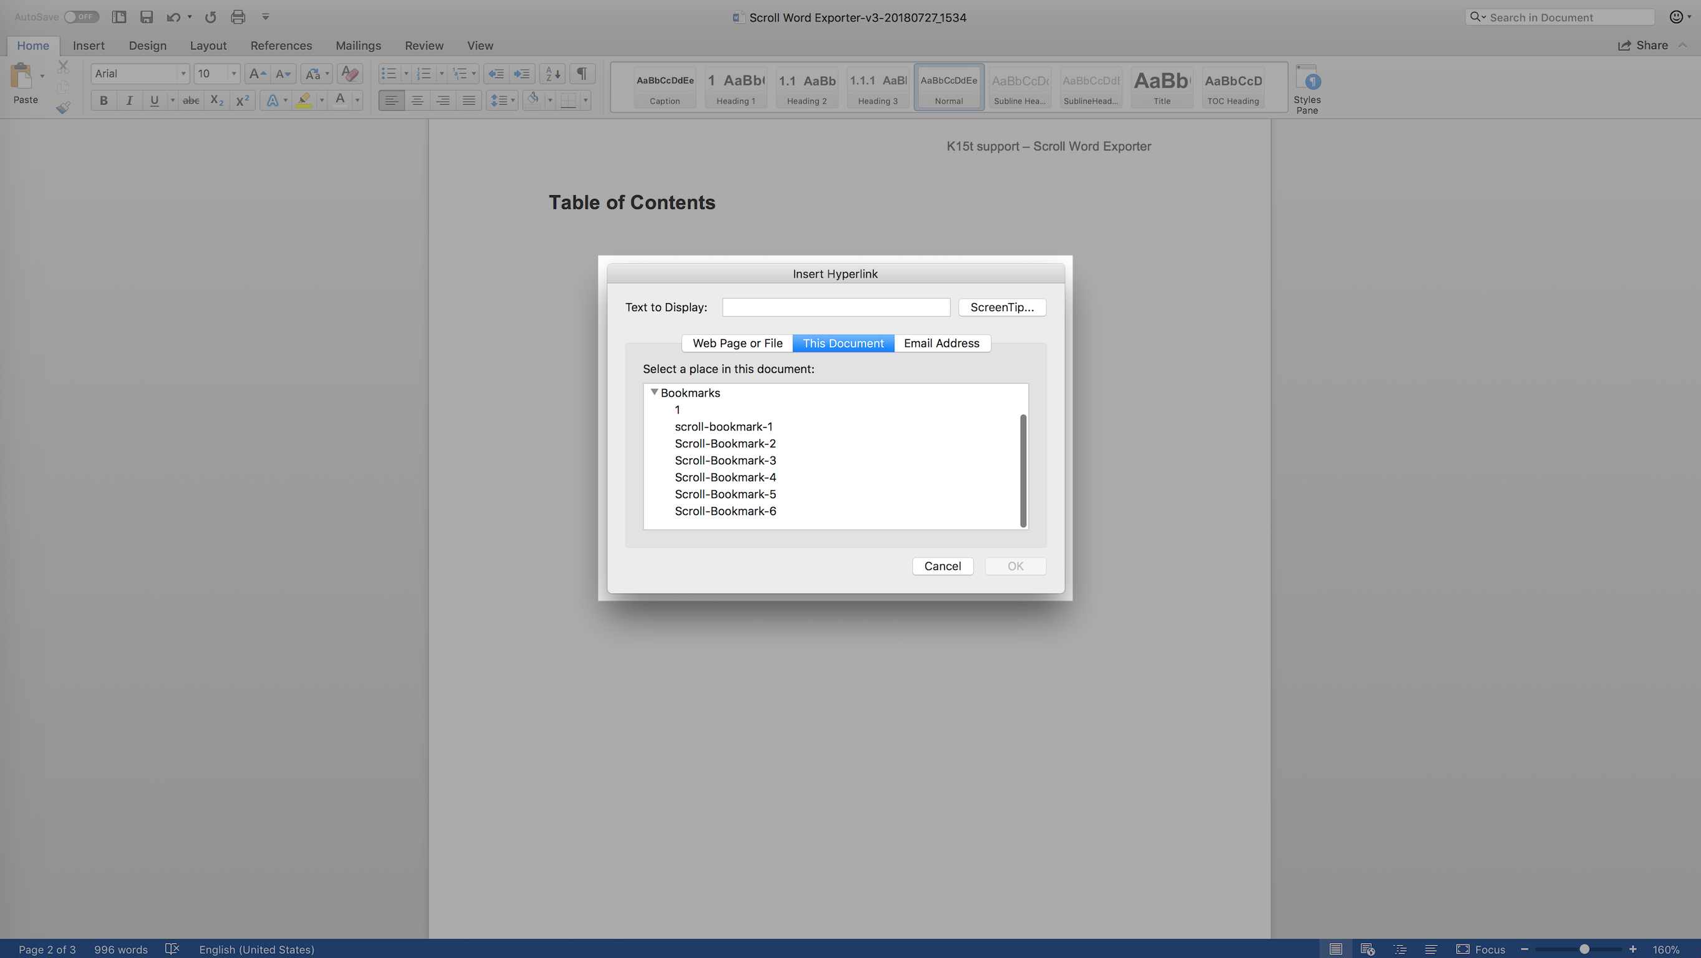1701x958 pixels.
Task: Click the Print icon
Action: pyautogui.click(x=238, y=17)
